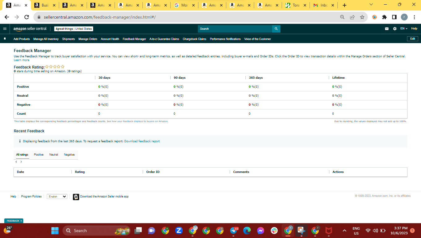Click the bookmark flag icon in navigation bar
The width and height of the screenshot is (421, 238).
pos(5,39)
